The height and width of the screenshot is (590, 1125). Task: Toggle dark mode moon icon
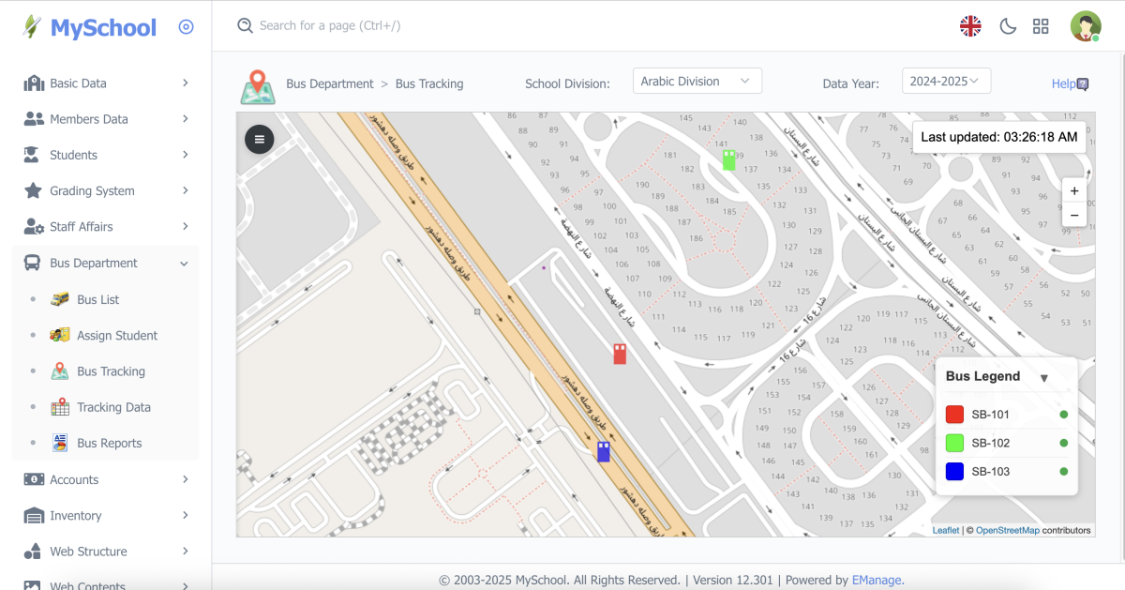pyautogui.click(x=1008, y=26)
